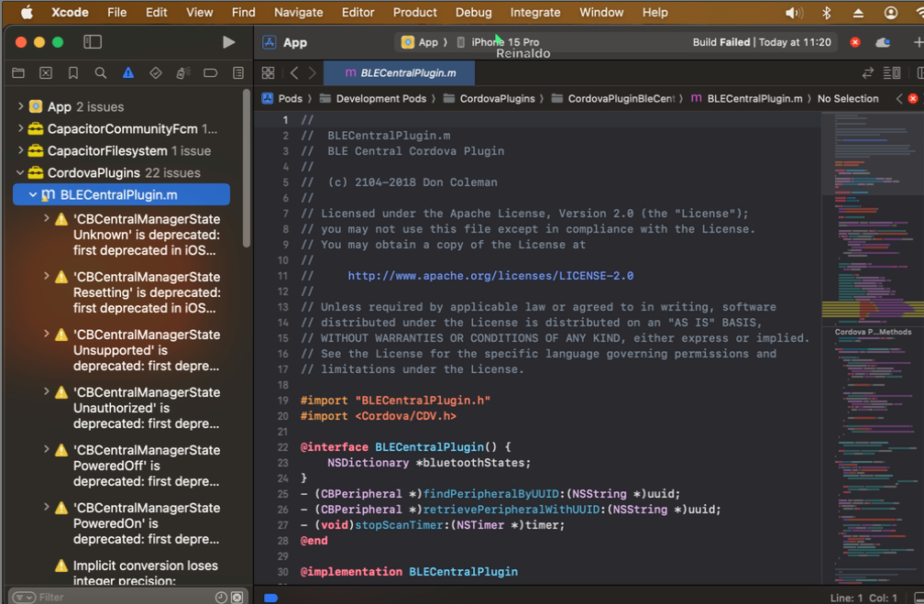The width and height of the screenshot is (924, 604).
Task: Toggle the code review arrows icon
Action: 867,72
